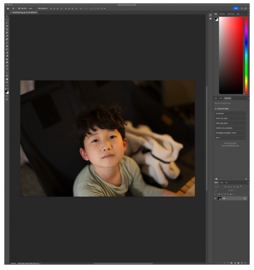The width and height of the screenshot is (254, 270).
Task: Select the History Brush tool
Action: tap(7, 49)
